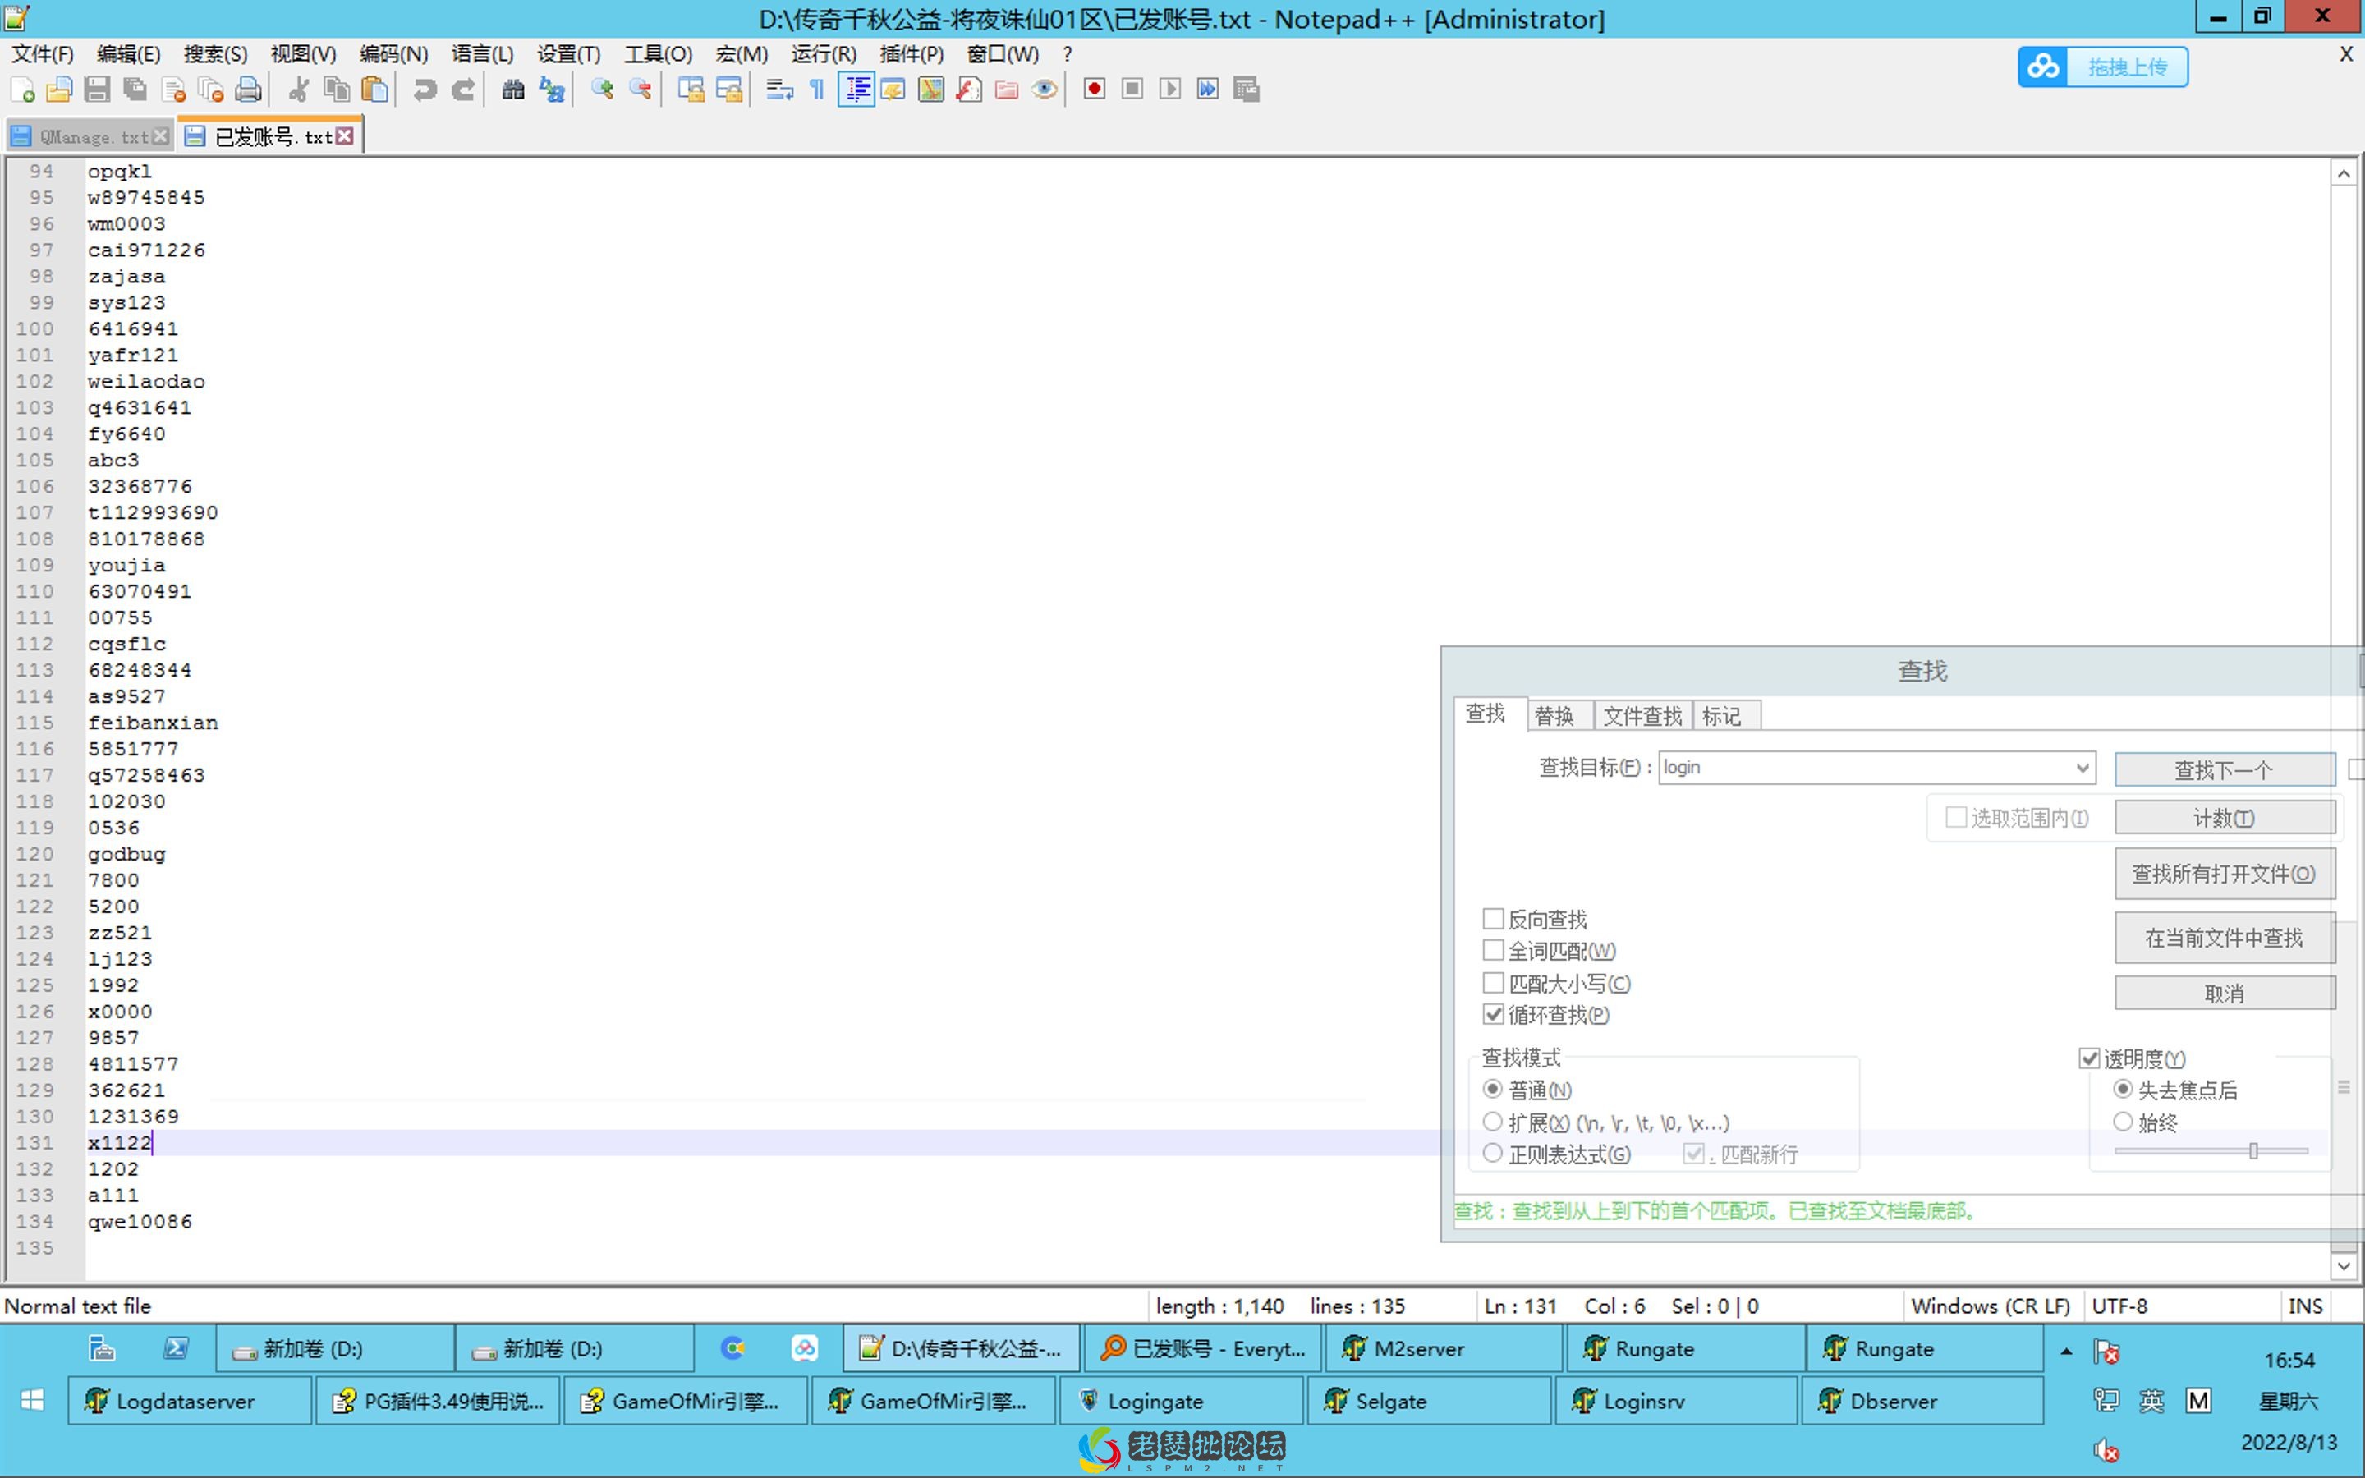Show hidden tray icons arrow

point(2066,1351)
